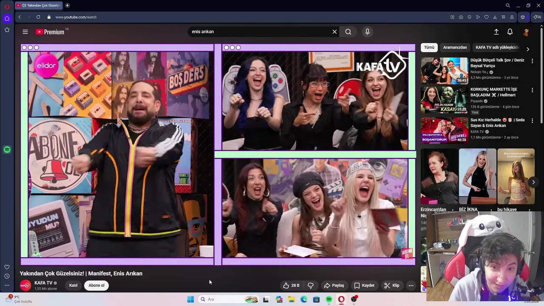Like the video (28 B)
Screen dimensions: 544x306
[x=292, y=285]
